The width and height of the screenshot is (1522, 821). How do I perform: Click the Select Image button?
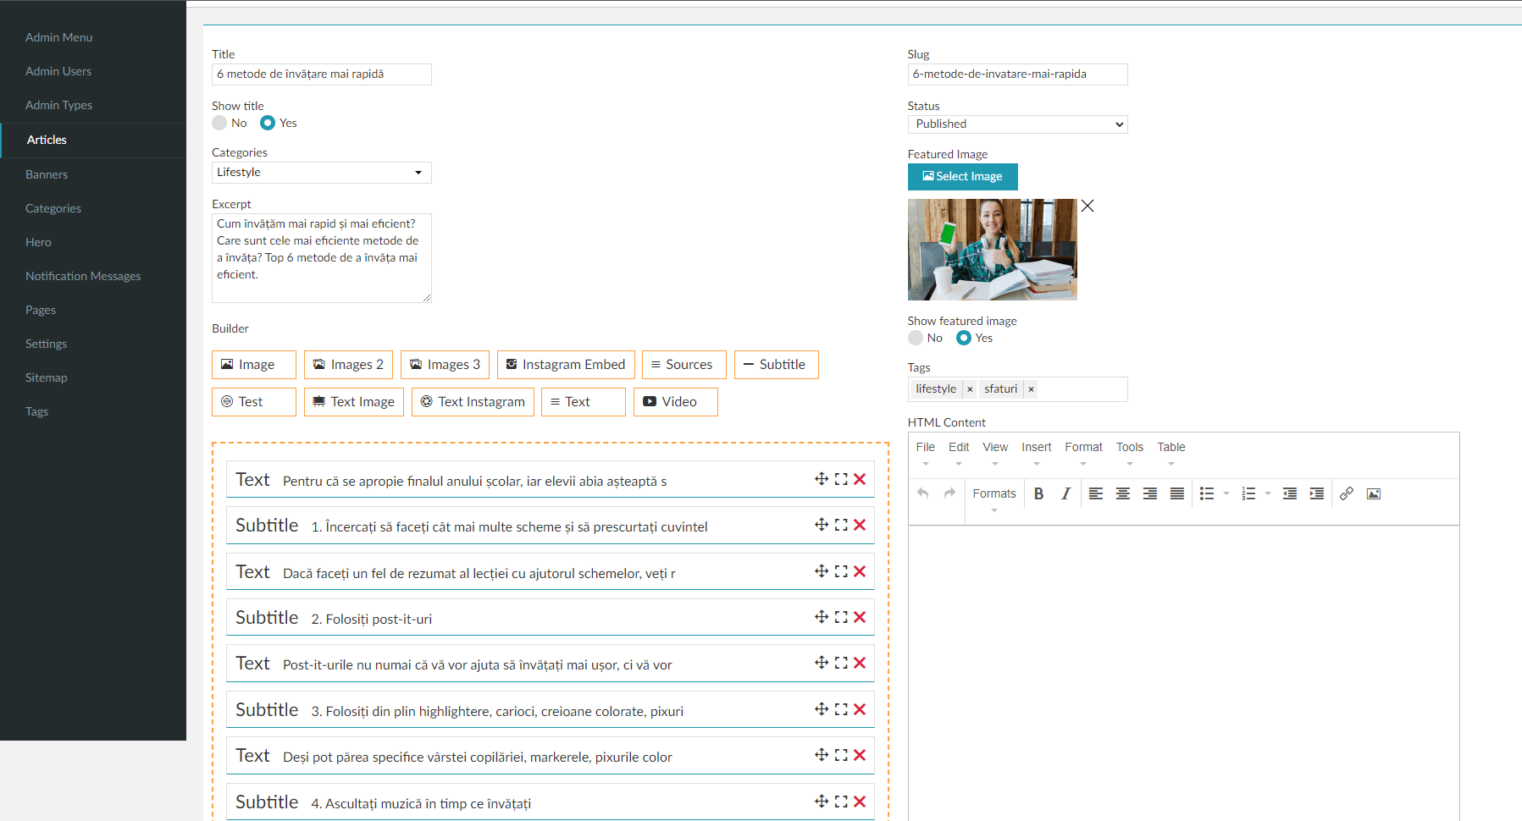click(x=962, y=176)
